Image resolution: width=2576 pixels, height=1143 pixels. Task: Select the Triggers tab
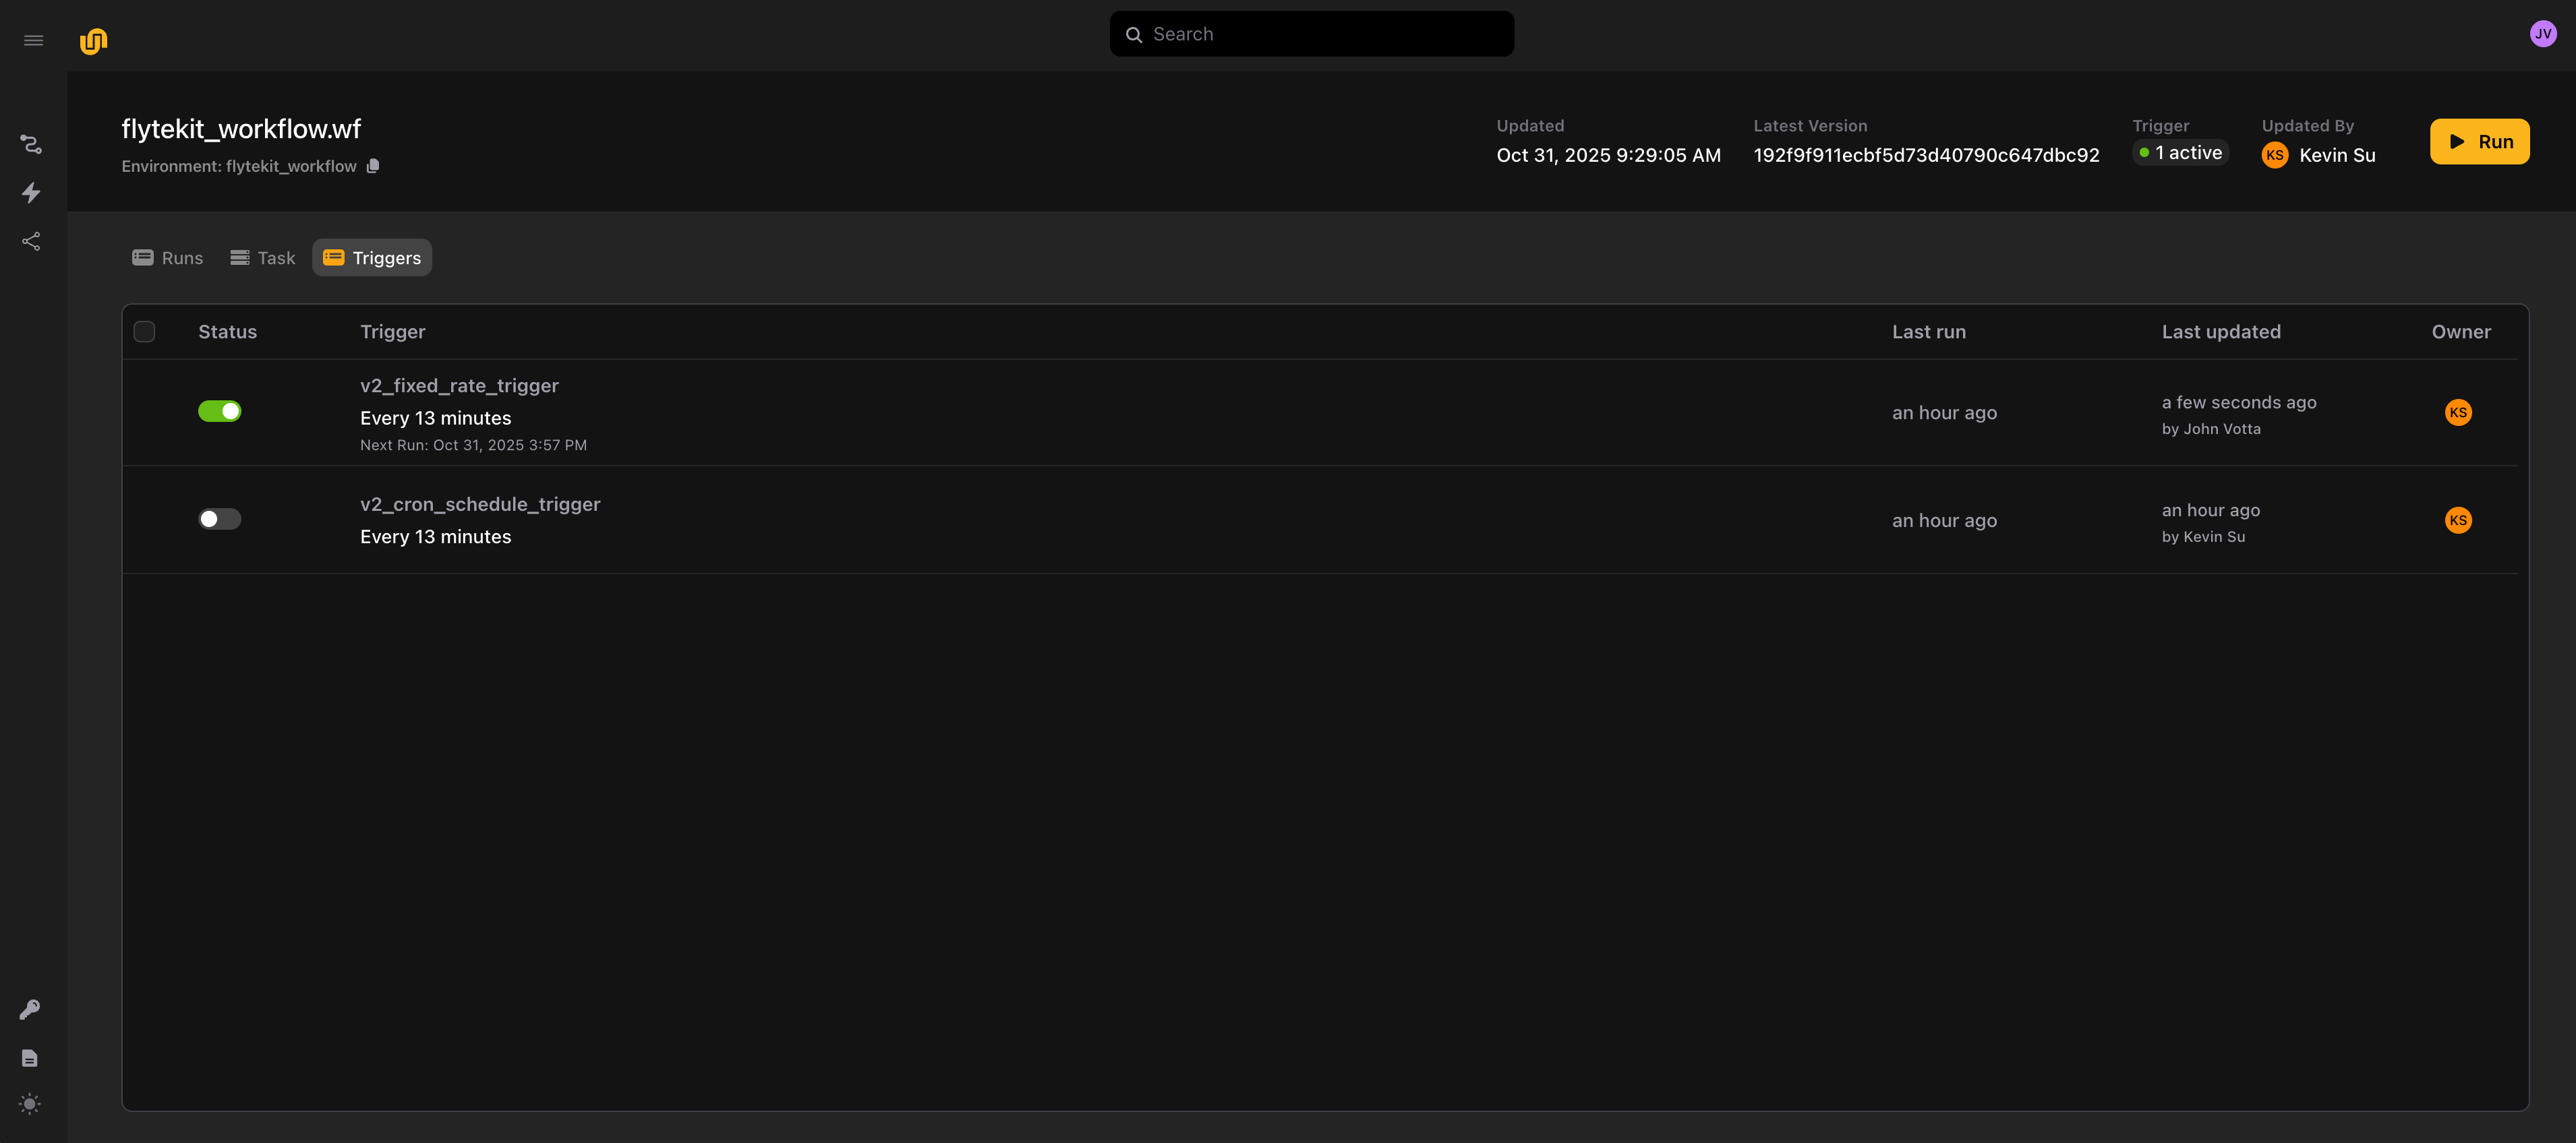coord(372,257)
